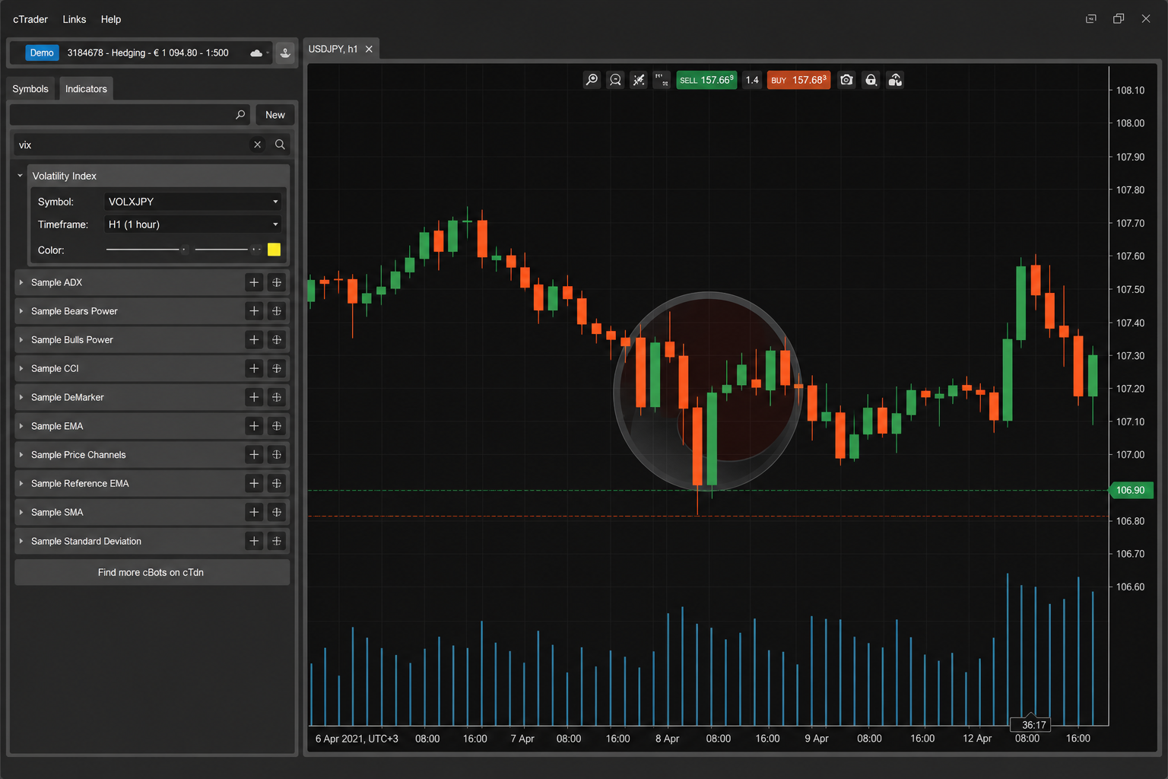1168x779 pixels.
Task: Open the chart indicators tool icon
Action: pyautogui.click(x=639, y=80)
